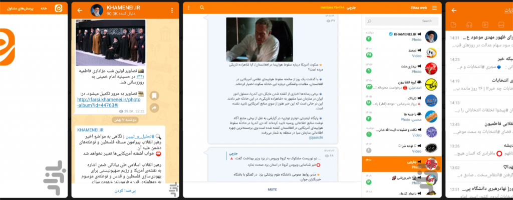
Task: Open the search result timed 14:19
Action: click(x=479, y=84)
